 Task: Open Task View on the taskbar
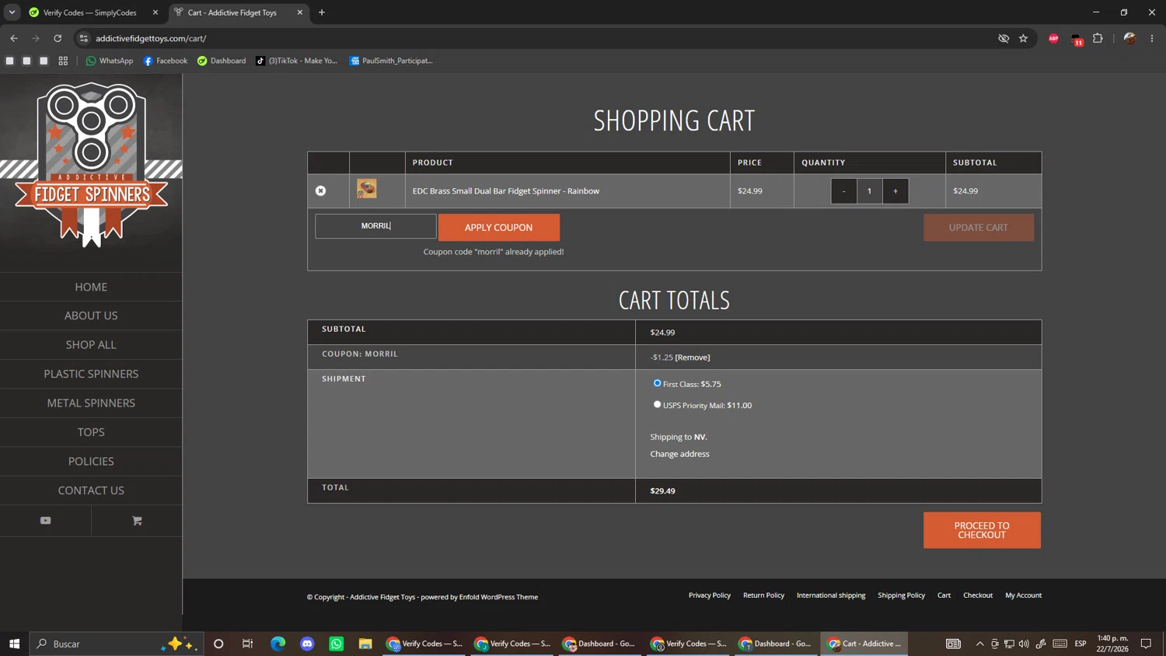(248, 644)
